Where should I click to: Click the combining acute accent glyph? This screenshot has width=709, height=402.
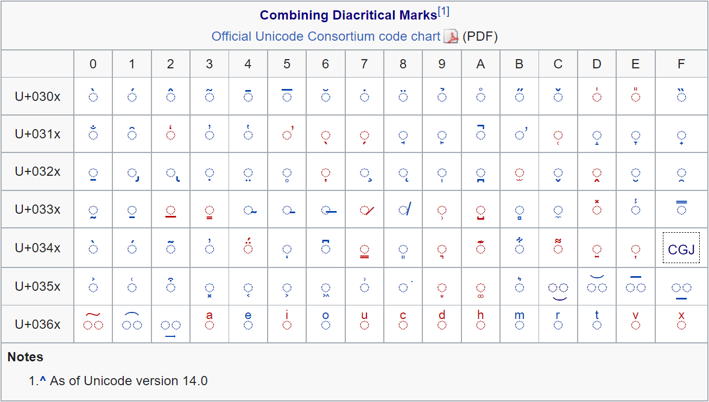[x=132, y=95]
